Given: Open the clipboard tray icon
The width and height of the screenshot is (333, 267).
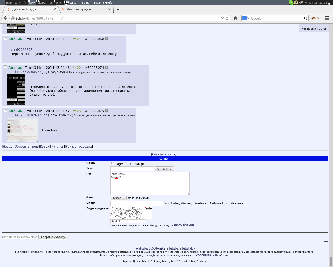Looking at the screenshot, I should [296, 3].
